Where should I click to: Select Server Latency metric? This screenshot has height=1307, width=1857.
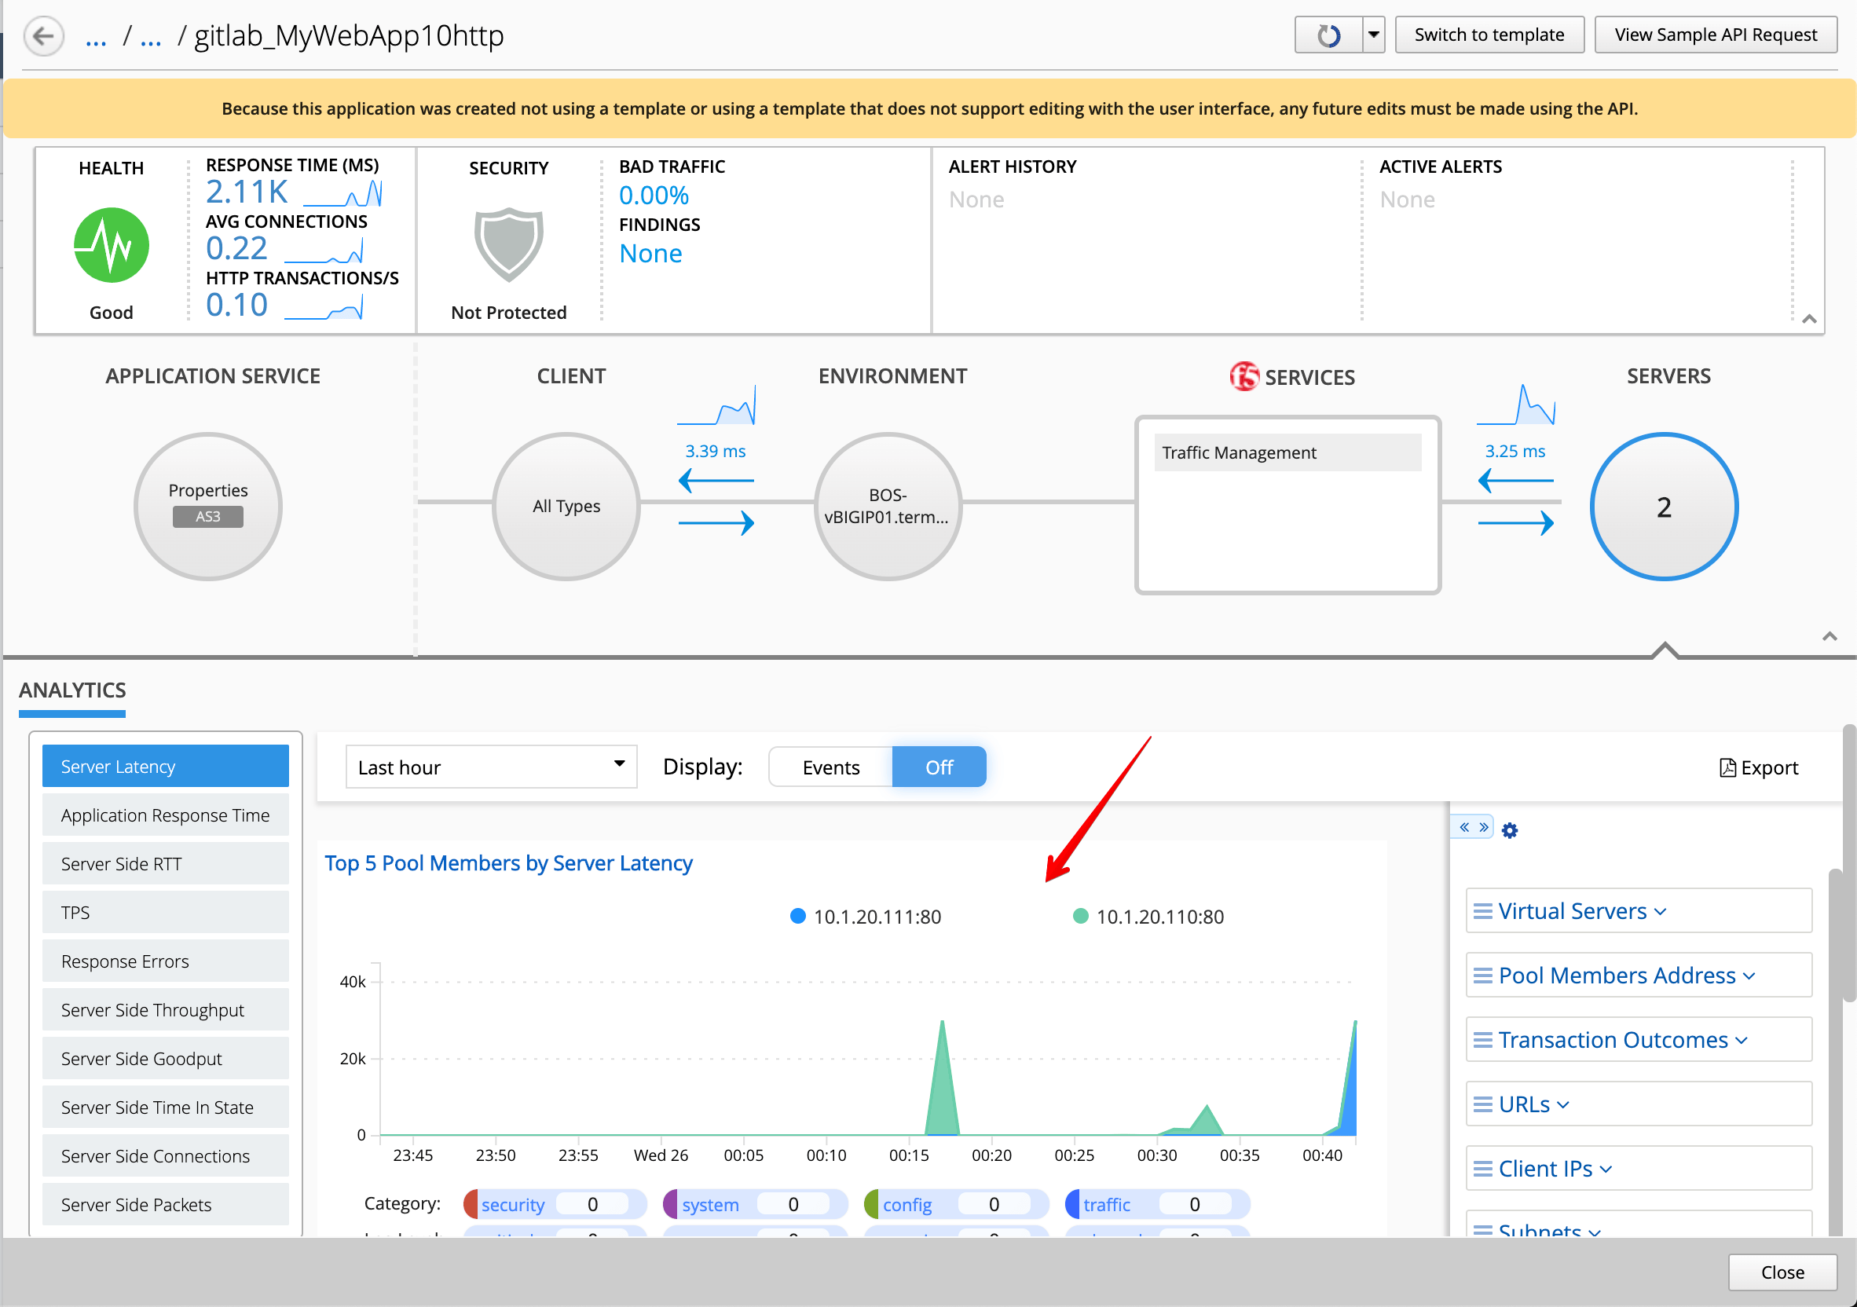click(x=166, y=767)
